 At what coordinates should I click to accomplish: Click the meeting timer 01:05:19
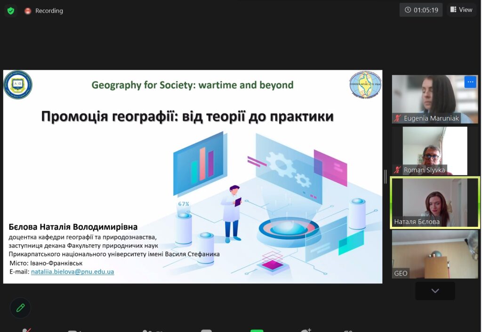pos(421,10)
